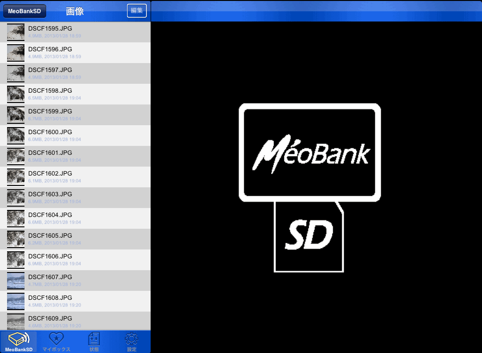
Task: Open file name DSCF1597.JPG
Action: (x=50, y=70)
